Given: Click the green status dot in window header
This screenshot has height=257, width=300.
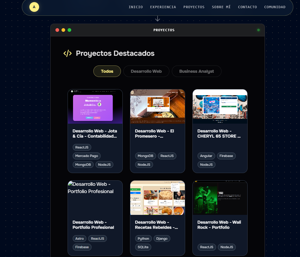Looking at the screenshot, I should [x=258, y=30].
